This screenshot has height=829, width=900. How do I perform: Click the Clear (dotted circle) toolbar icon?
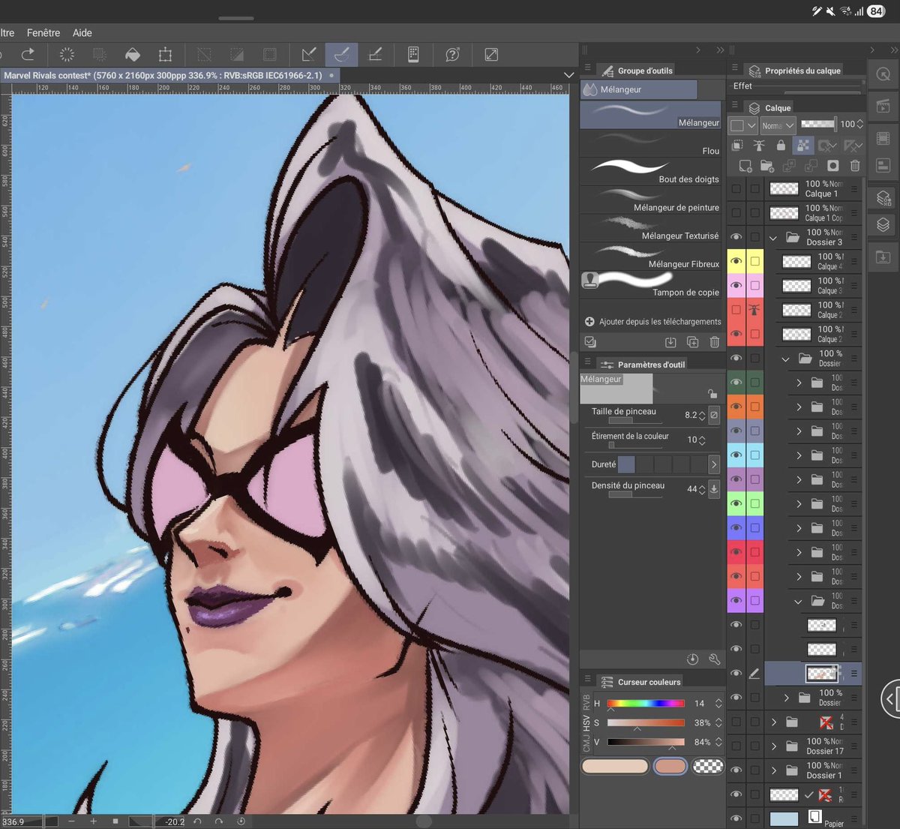click(67, 54)
